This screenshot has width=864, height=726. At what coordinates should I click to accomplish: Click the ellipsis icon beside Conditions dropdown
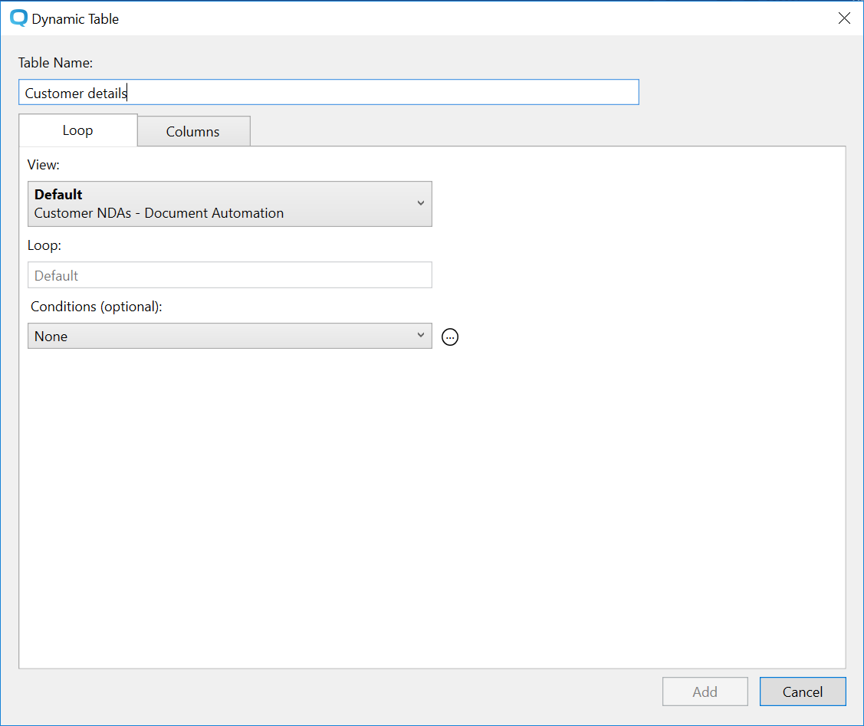click(x=450, y=337)
